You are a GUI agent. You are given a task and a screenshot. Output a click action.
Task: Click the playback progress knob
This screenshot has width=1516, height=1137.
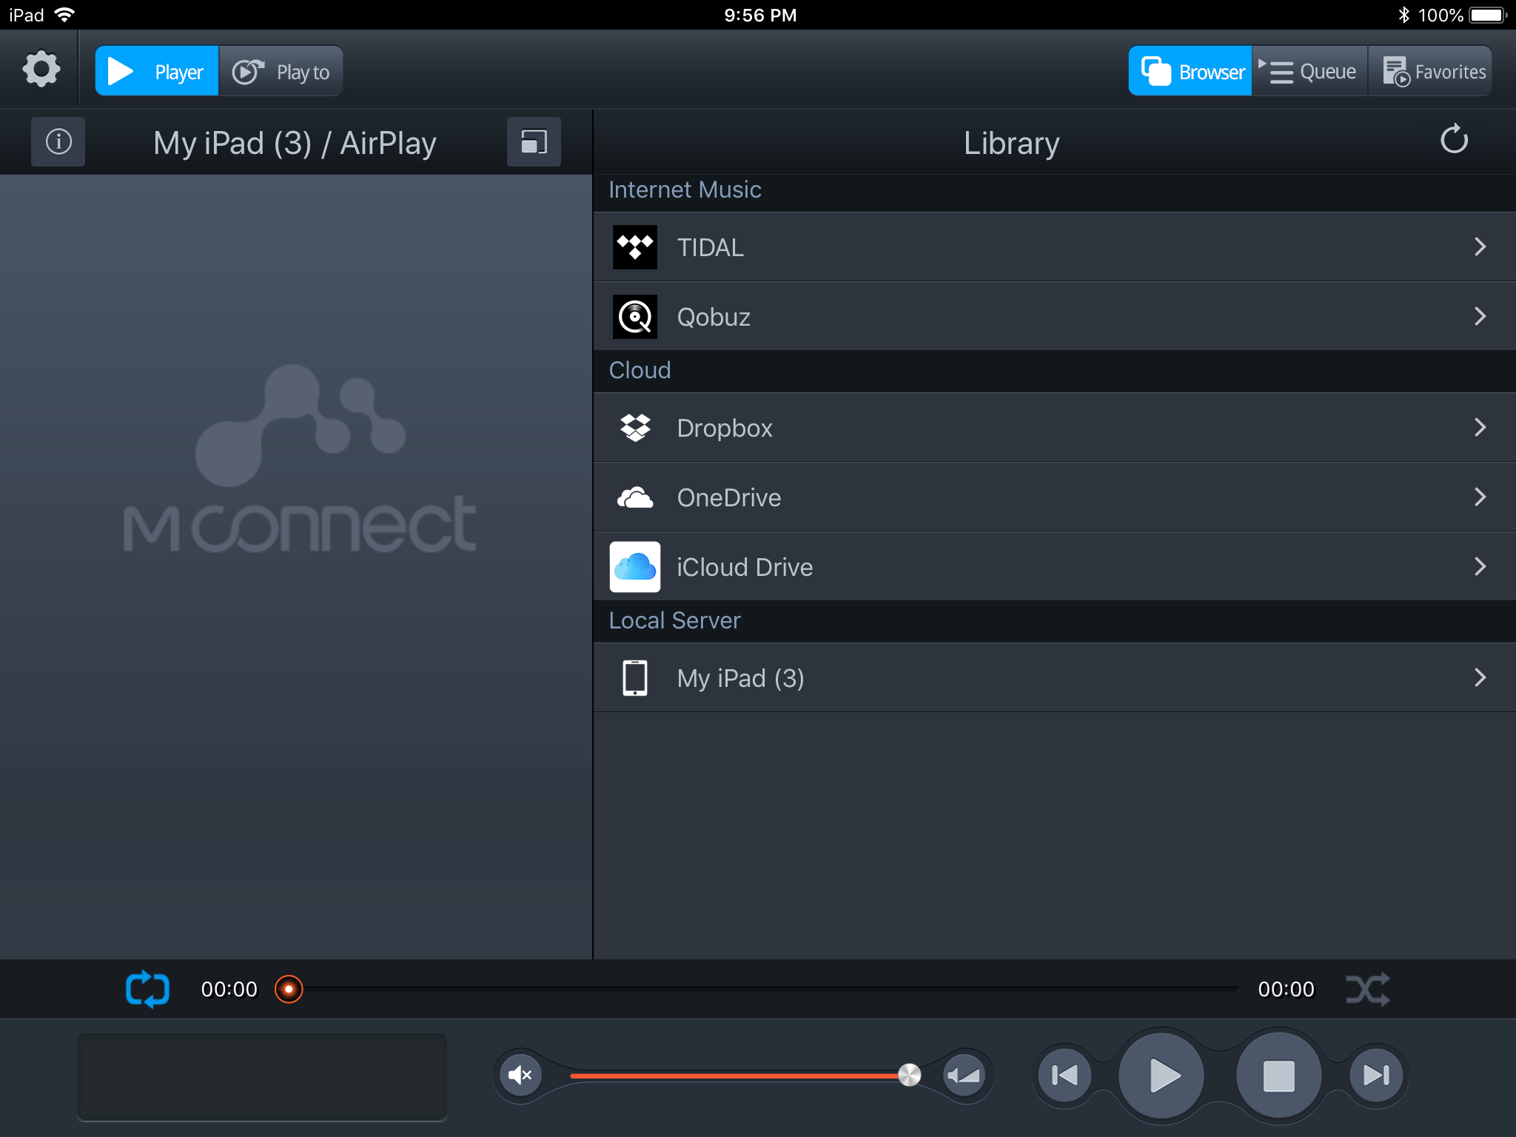pyautogui.click(x=289, y=989)
